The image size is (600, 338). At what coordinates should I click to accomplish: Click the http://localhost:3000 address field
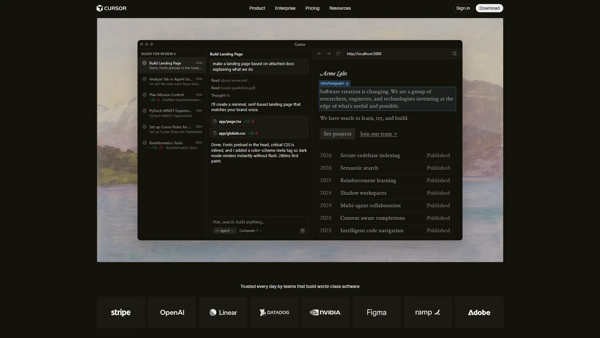pyautogui.click(x=364, y=54)
